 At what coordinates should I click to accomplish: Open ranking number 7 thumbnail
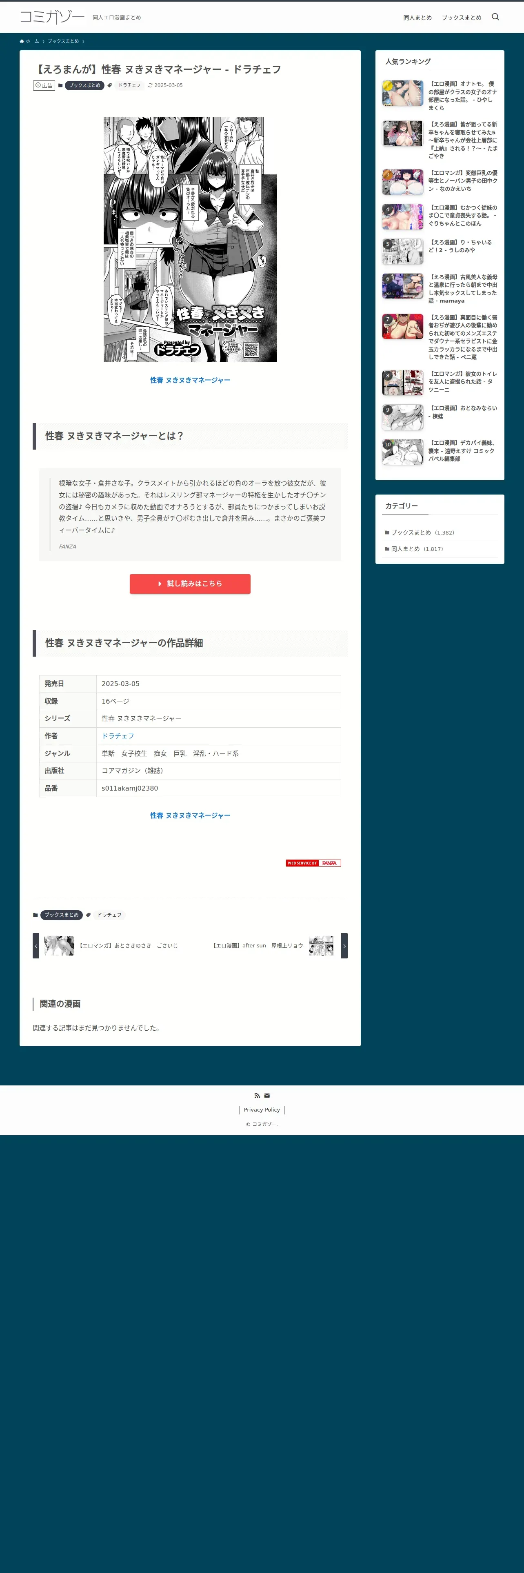[403, 327]
